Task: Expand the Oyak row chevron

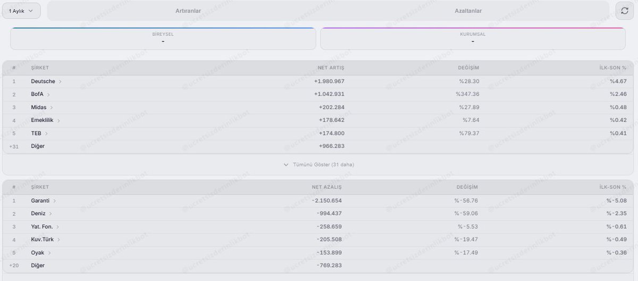Action: click(x=49, y=253)
